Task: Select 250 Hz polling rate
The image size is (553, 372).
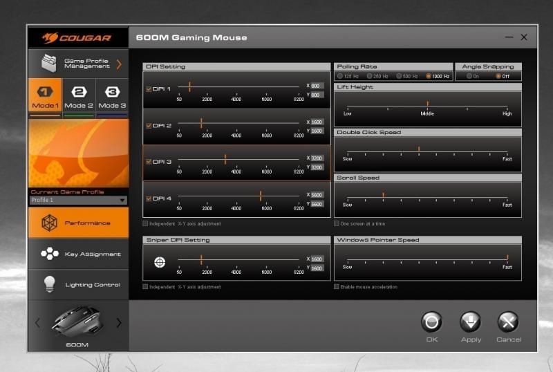Action: (x=369, y=76)
